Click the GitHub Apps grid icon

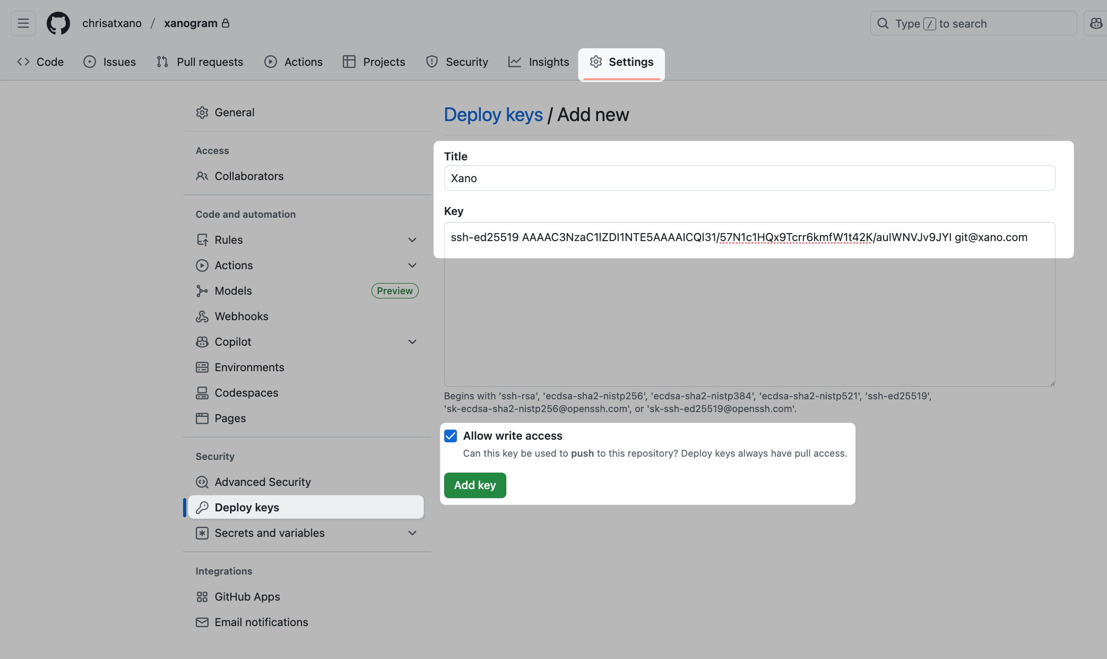(202, 597)
